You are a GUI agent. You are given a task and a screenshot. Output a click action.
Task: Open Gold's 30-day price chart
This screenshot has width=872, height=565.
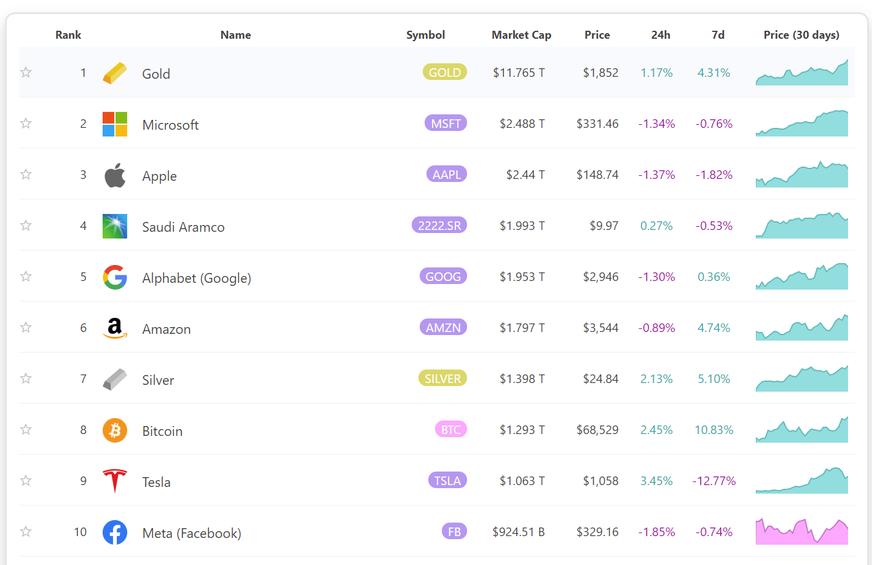click(x=802, y=73)
